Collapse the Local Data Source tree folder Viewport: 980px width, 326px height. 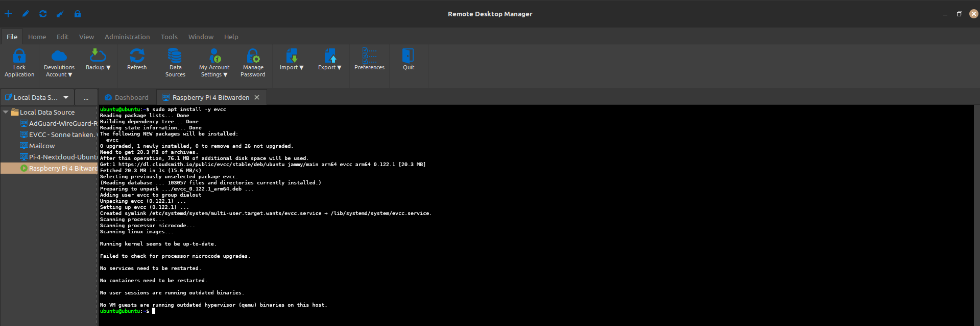[6, 112]
